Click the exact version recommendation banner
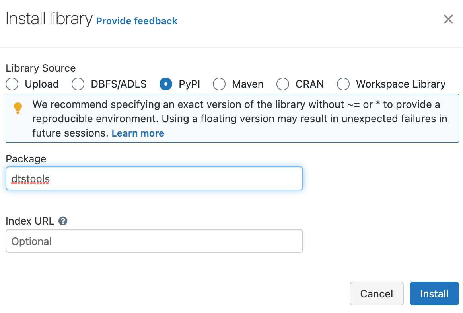The image size is (463, 313). [232, 118]
